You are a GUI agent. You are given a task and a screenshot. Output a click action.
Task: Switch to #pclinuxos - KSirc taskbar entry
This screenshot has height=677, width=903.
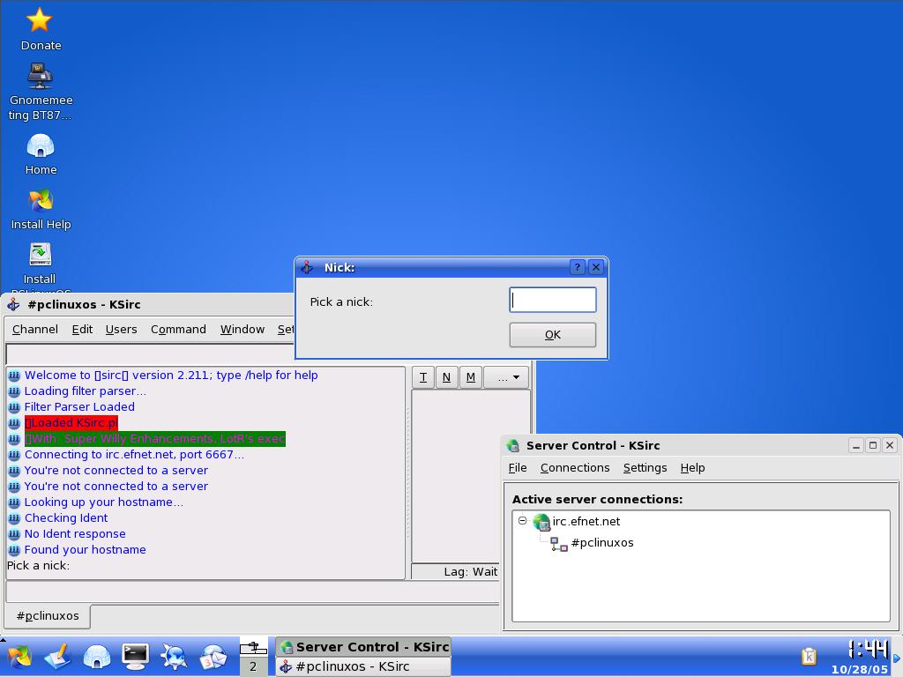tap(363, 666)
